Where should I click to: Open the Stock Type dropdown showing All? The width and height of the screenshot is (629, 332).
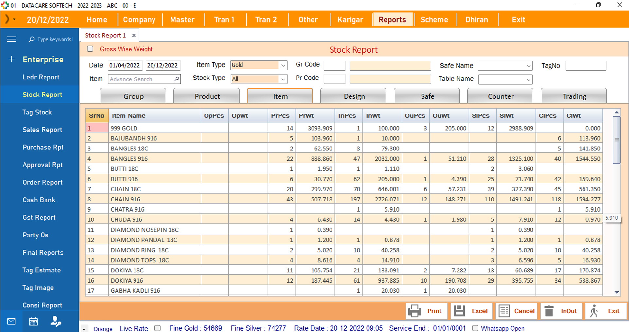(x=283, y=79)
